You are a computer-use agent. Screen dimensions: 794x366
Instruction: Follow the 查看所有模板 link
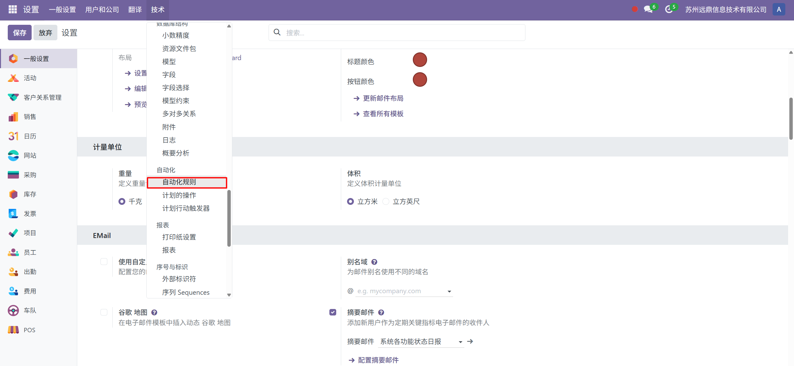pos(383,114)
